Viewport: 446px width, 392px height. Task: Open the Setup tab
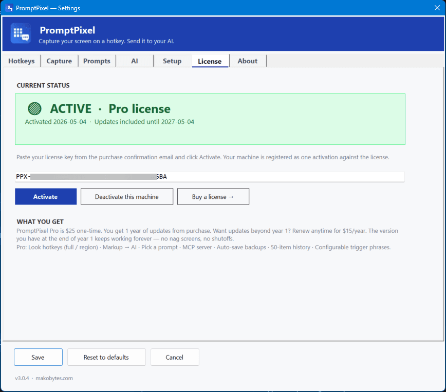pos(172,61)
